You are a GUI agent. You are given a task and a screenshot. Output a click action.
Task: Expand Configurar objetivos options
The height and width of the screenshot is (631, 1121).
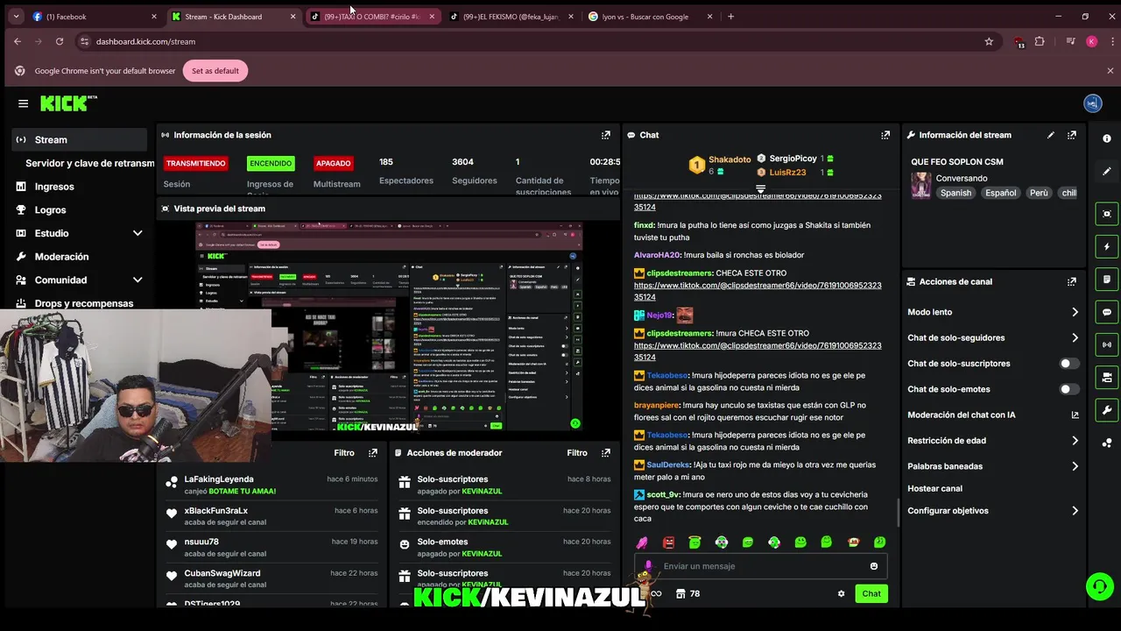1075,511
